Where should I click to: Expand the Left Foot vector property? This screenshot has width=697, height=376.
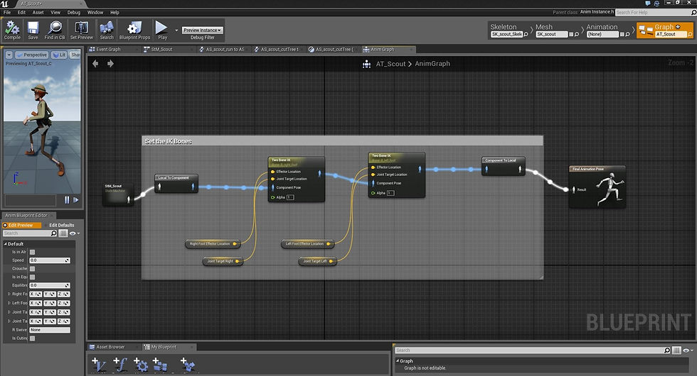(x=9, y=303)
